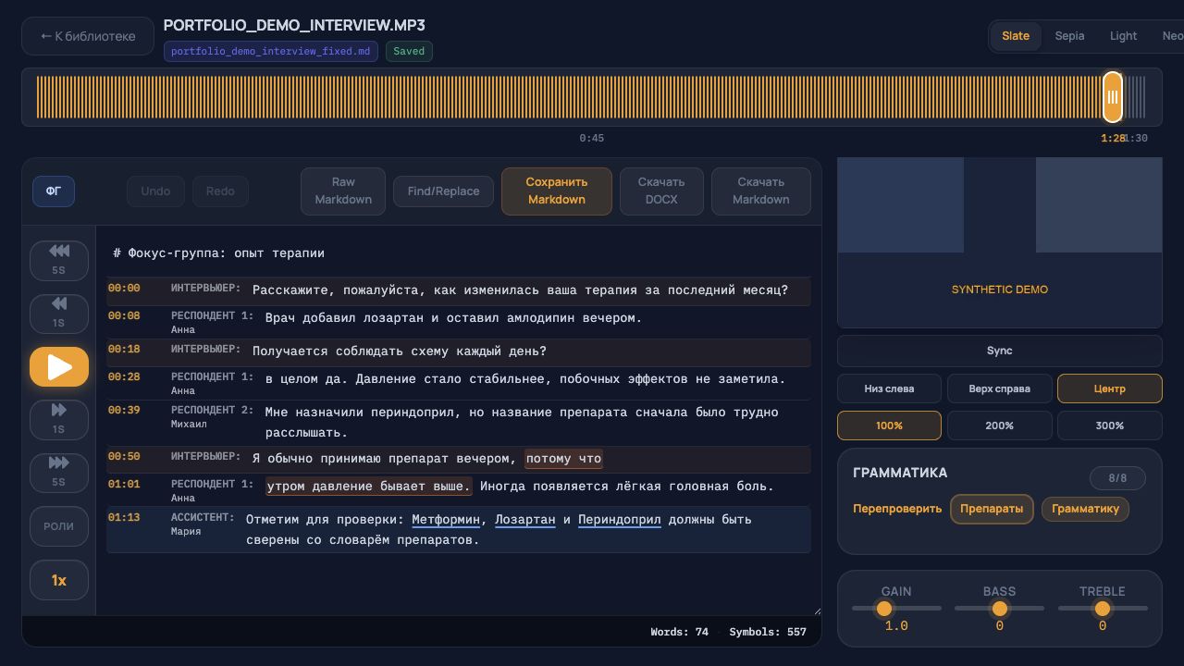
Task: Click the portfolio_demo_interview_fixed.md file tag
Action: click(272, 52)
